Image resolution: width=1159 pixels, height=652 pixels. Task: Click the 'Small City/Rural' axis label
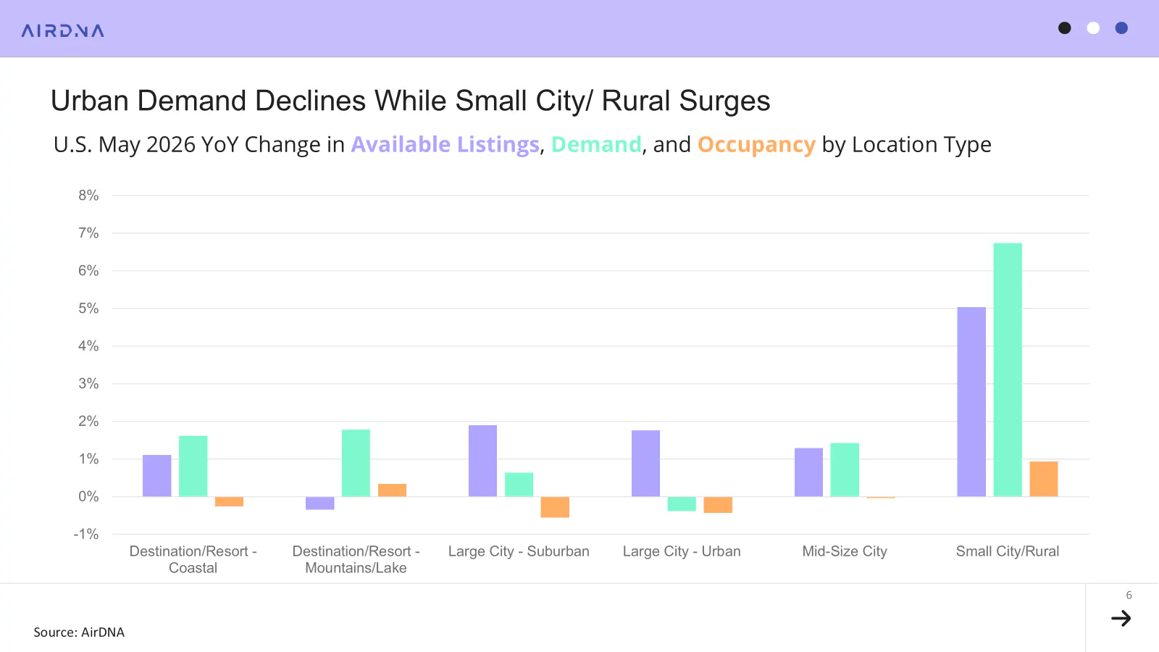[1008, 551]
